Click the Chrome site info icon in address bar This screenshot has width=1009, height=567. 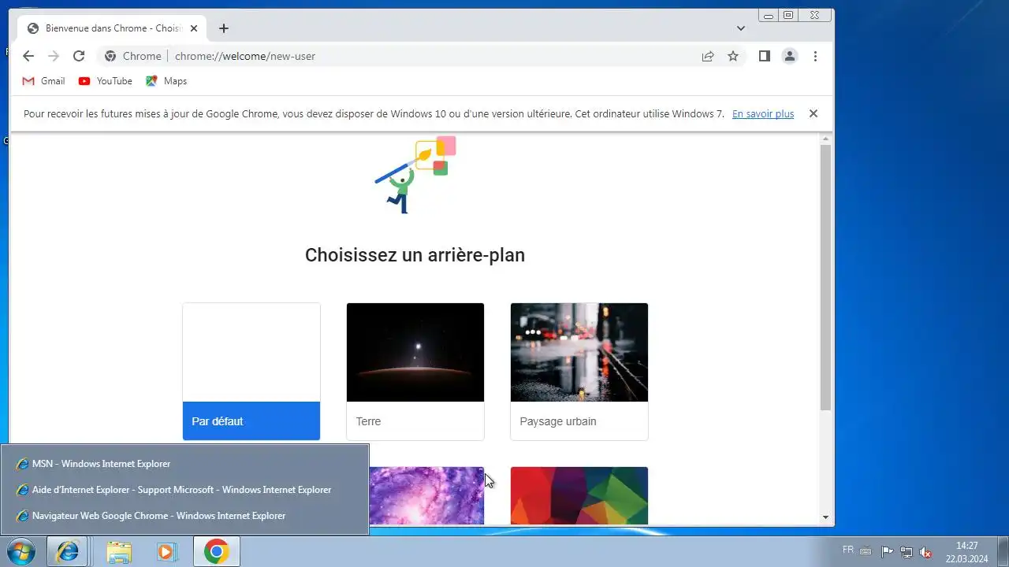tap(110, 56)
